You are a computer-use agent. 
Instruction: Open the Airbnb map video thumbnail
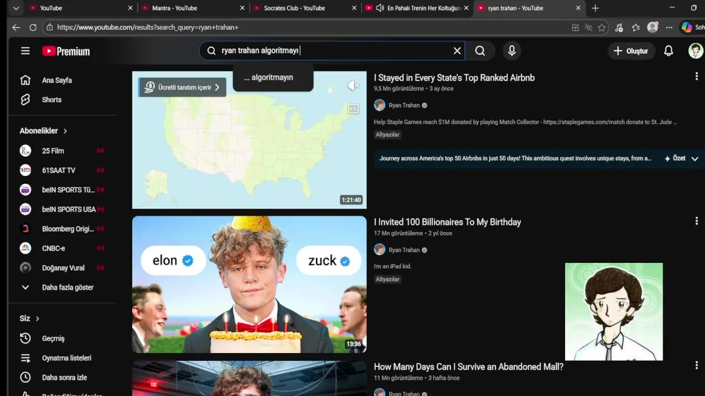tap(249, 140)
